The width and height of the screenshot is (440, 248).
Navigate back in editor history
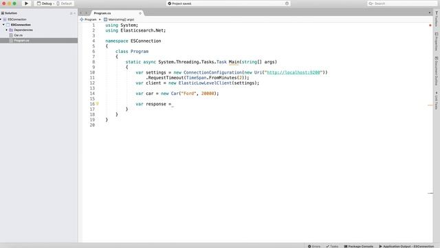(81, 13)
